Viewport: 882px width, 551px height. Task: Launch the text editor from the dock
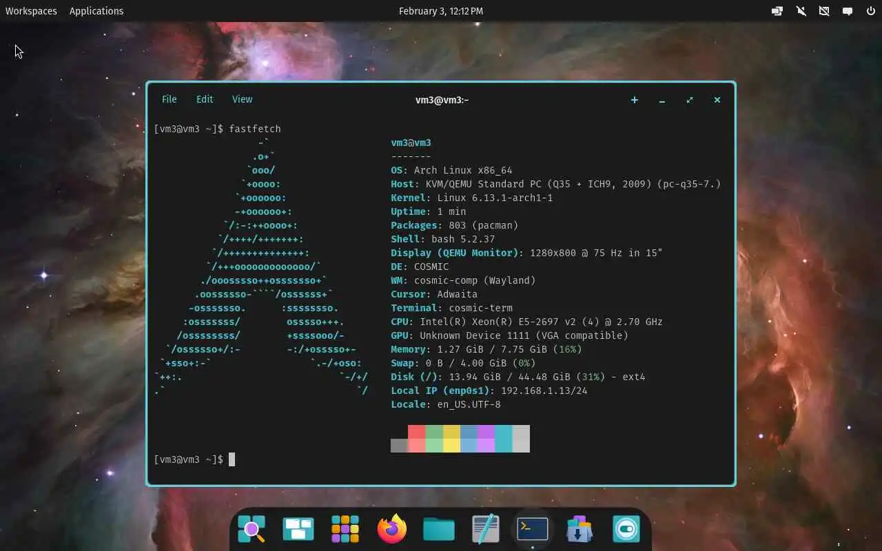pos(486,528)
